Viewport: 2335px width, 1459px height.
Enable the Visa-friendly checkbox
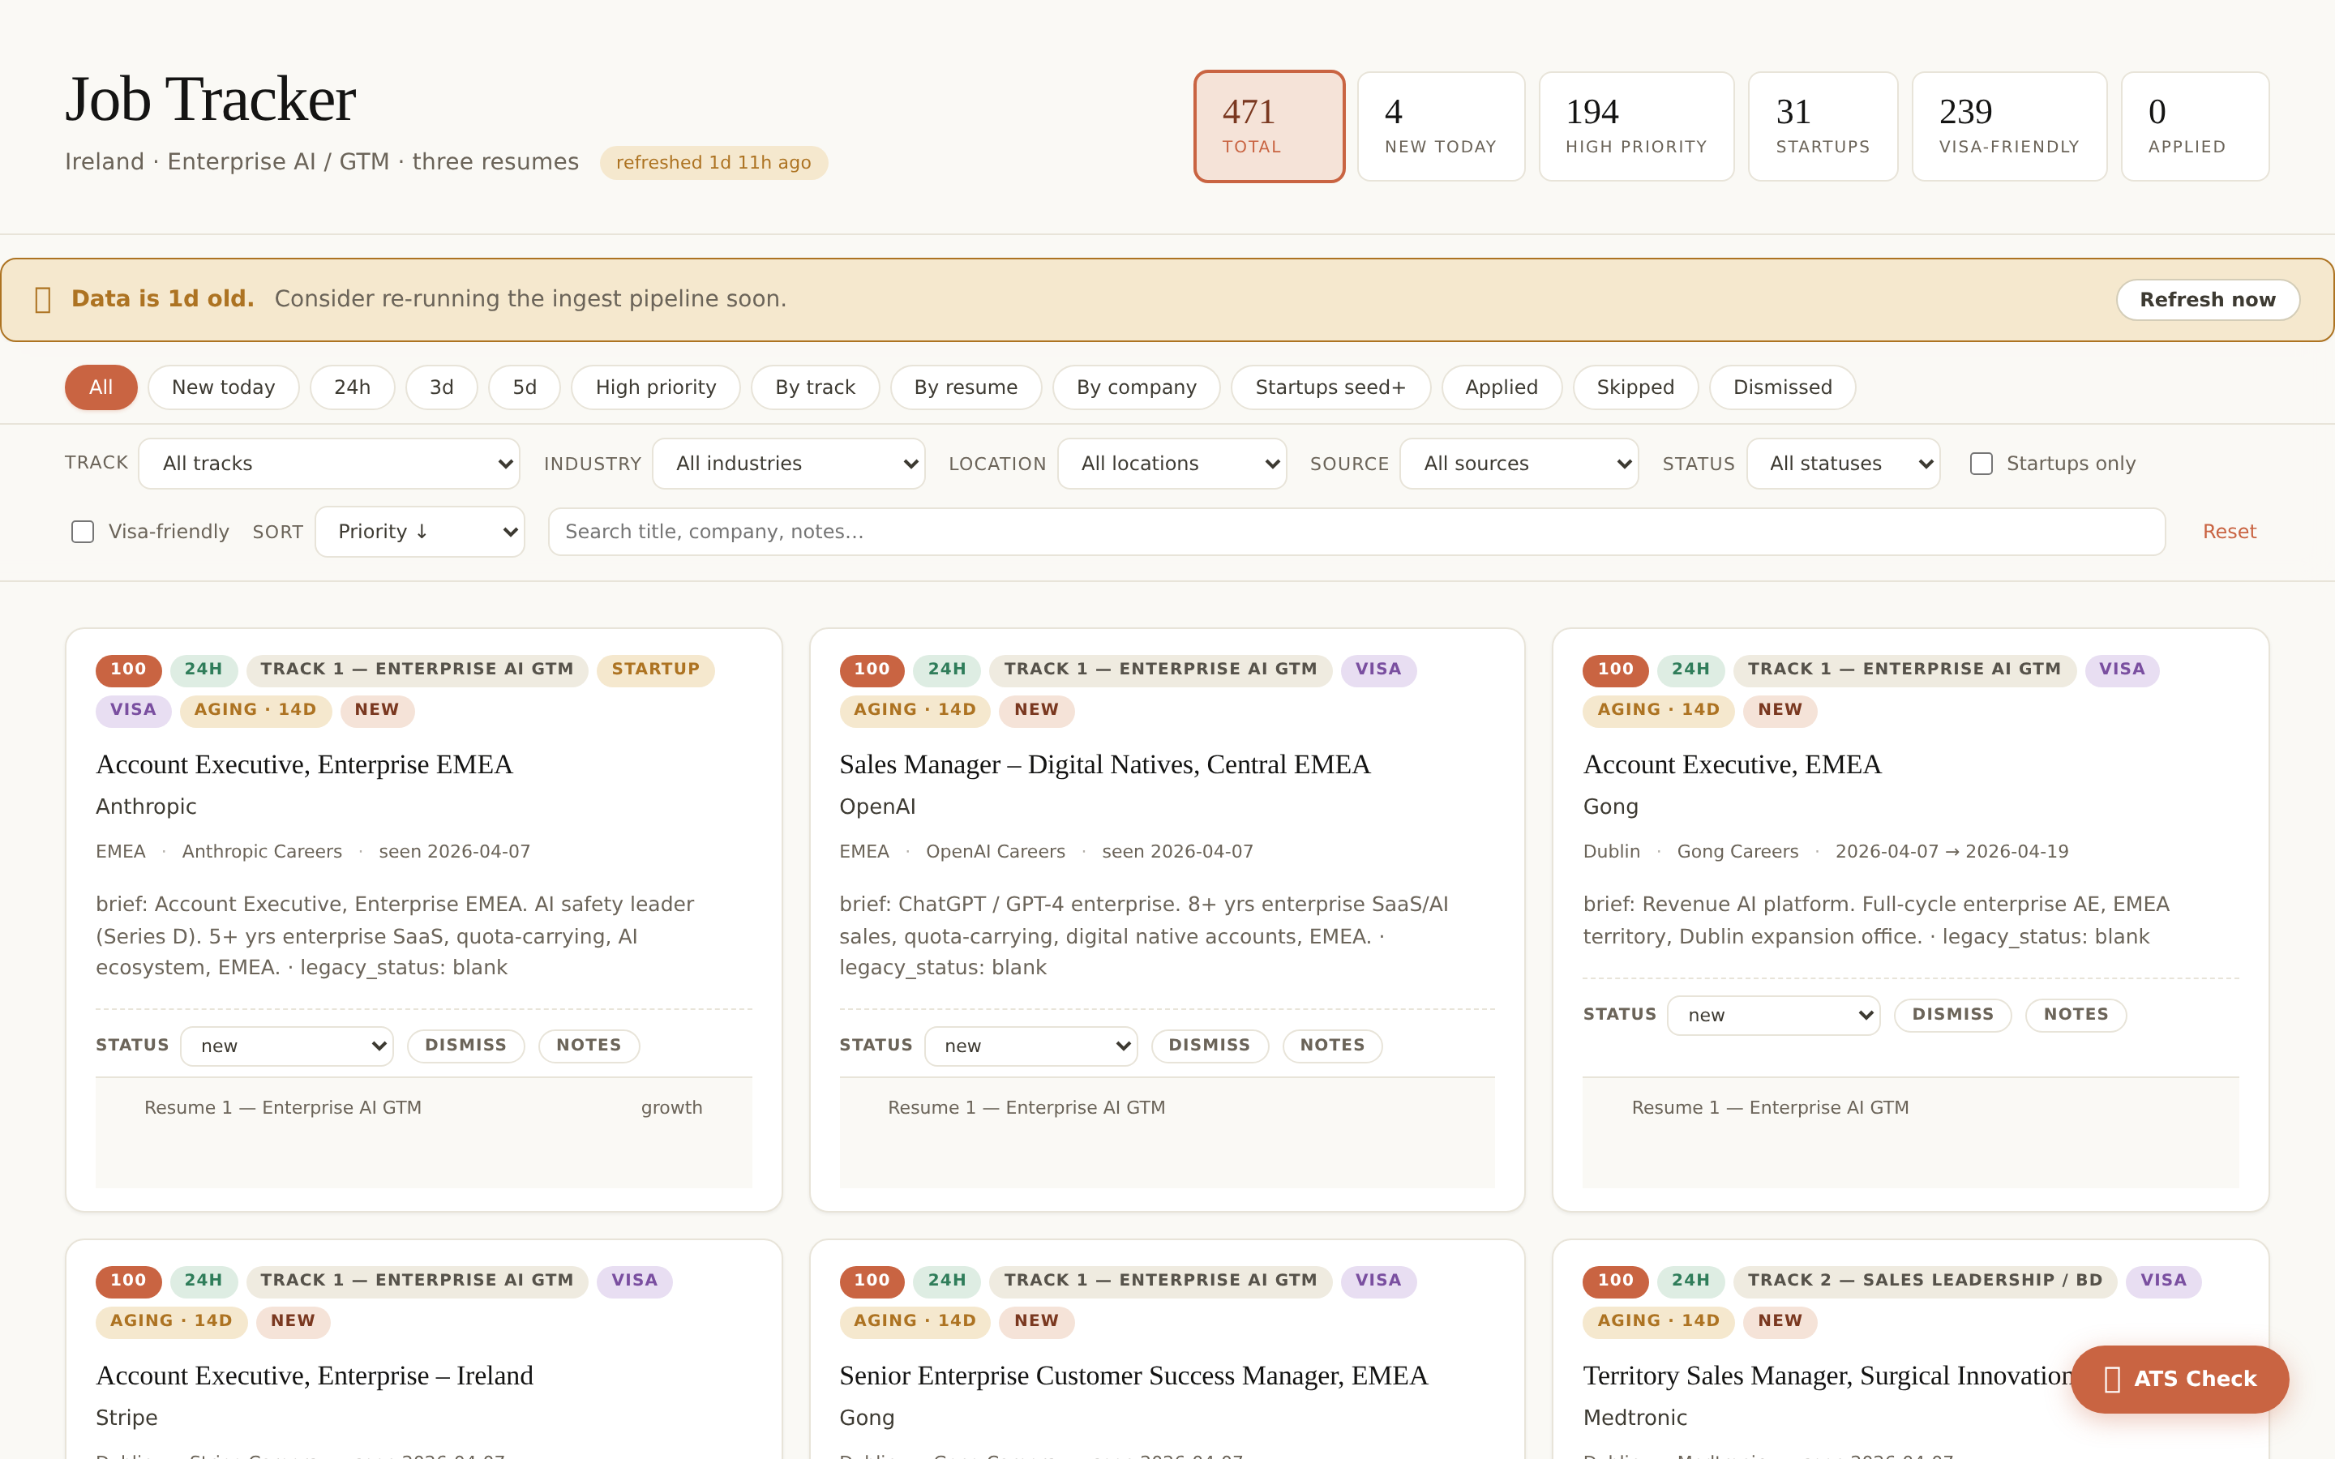[82, 531]
